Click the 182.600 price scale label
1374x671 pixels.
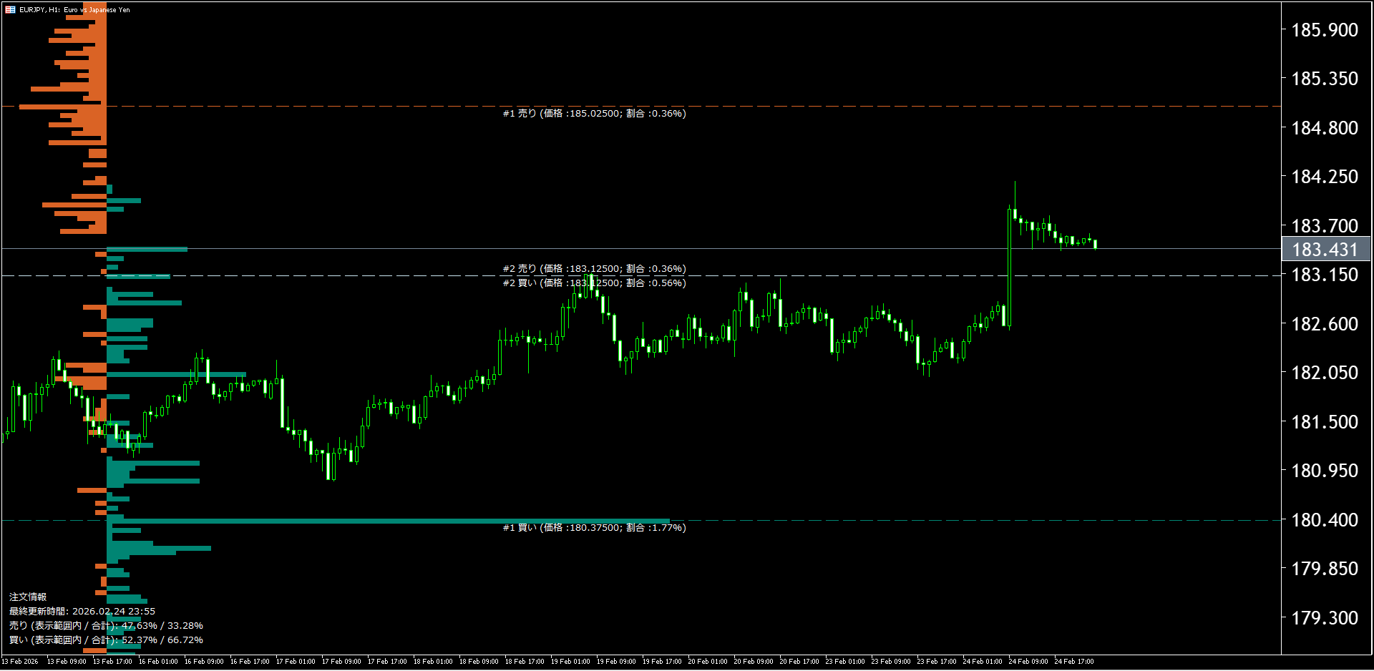coord(1325,324)
